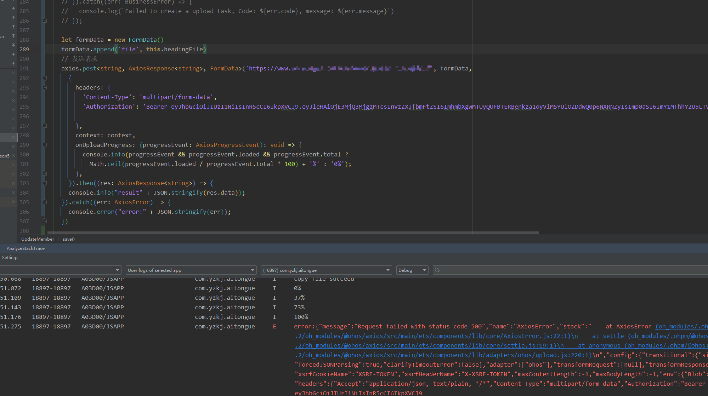Image resolution: width=708 pixels, height=396 pixels.
Task: Click the save() breadcrumb
Action: pyautogui.click(x=69, y=239)
